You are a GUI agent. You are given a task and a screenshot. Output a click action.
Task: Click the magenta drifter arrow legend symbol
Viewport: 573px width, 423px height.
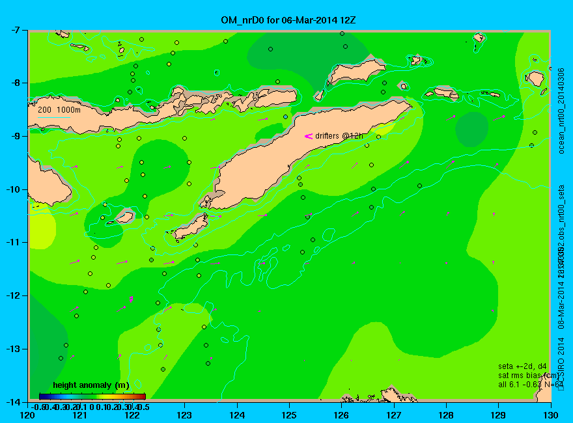pyautogui.click(x=309, y=136)
